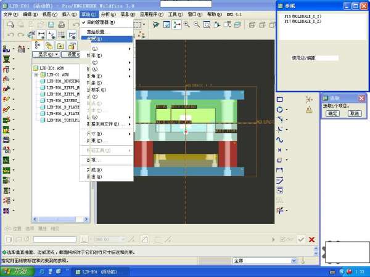Choose 草绘设置... from the Sketch menu
The image size is (370, 277).
pyautogui.click(x=107, y=32)
